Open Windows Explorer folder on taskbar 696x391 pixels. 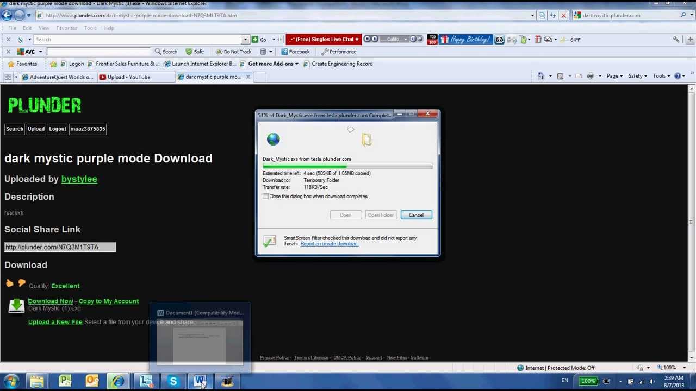pos(37,382)
